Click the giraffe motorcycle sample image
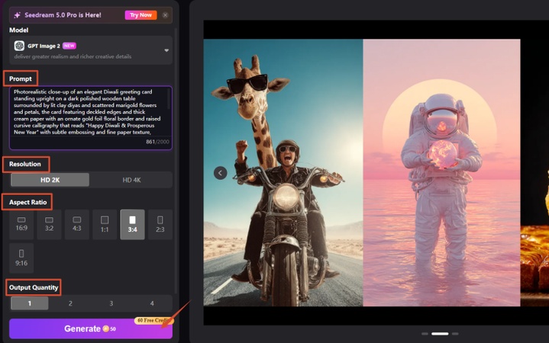The width and height of the screenshot is (549, 343). [x=283, y=173]
